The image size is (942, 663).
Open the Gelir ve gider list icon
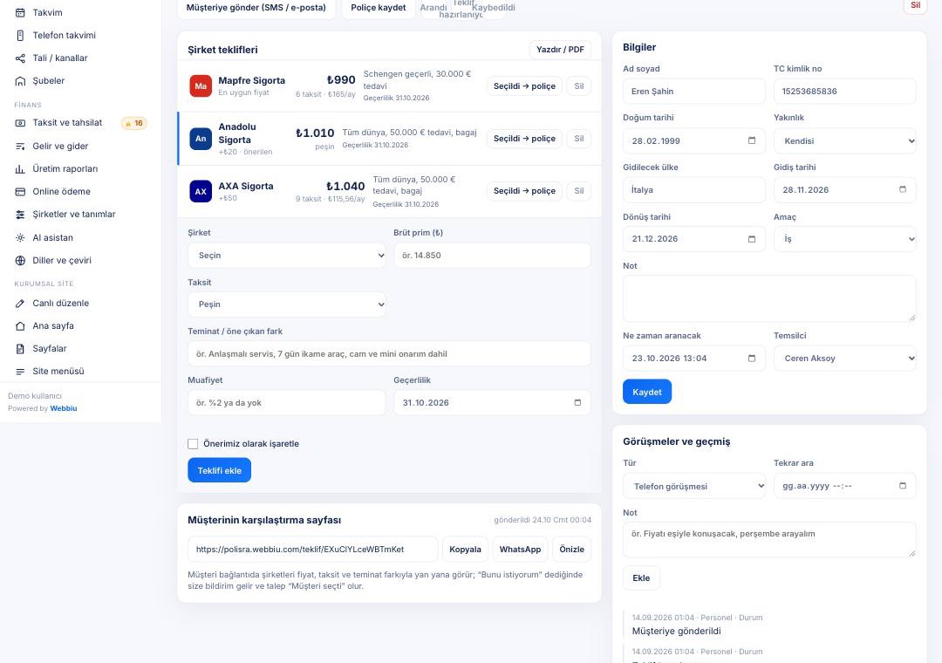tap(20, 146)
